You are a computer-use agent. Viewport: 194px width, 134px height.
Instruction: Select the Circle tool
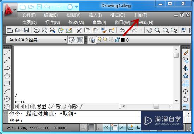(x=7, y=99)
